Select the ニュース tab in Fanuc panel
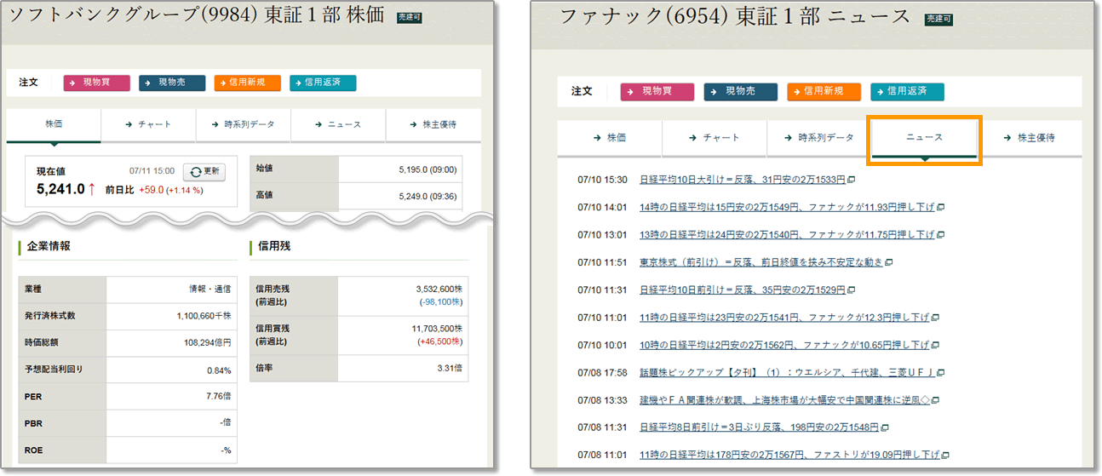Viewport: 1102px width, 476px height. point(925,138)
